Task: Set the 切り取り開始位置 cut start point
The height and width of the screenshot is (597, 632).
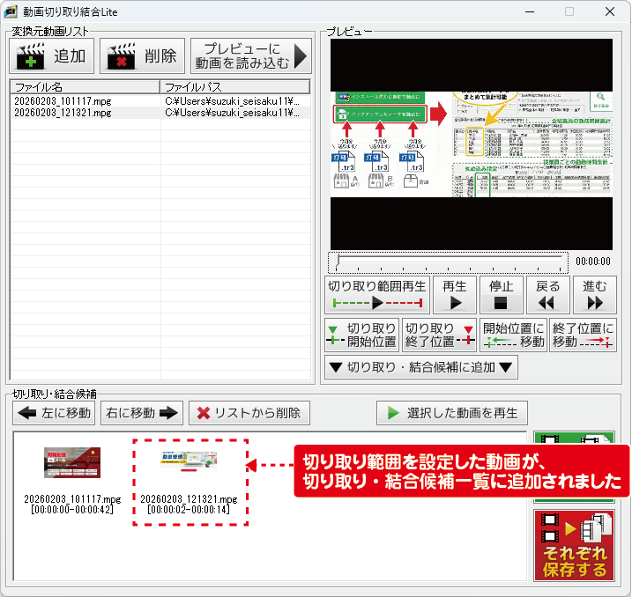Action: pyautogui.click(x=361, y=335)
